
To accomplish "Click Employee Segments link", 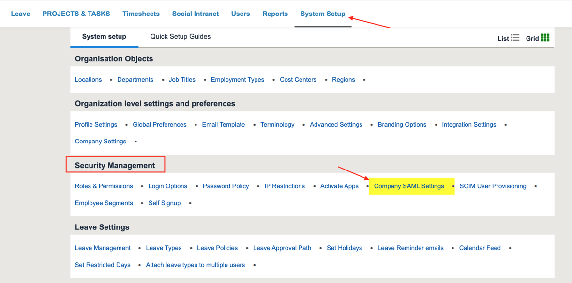I will (x=104, y=203).
